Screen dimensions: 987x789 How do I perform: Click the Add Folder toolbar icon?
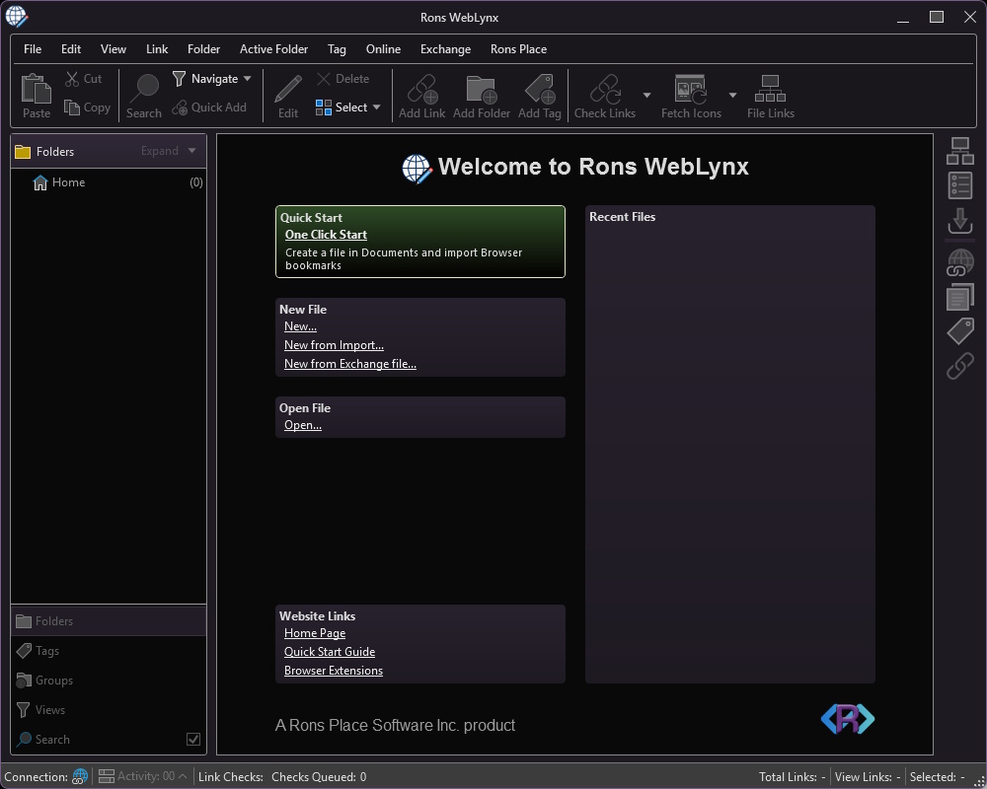coord(482,89)
